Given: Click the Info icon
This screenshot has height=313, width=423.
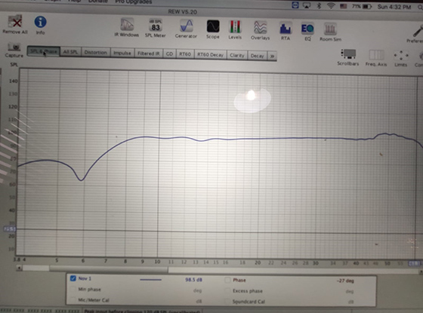Looking at the screenshot, I should click(x=41, y=25).
